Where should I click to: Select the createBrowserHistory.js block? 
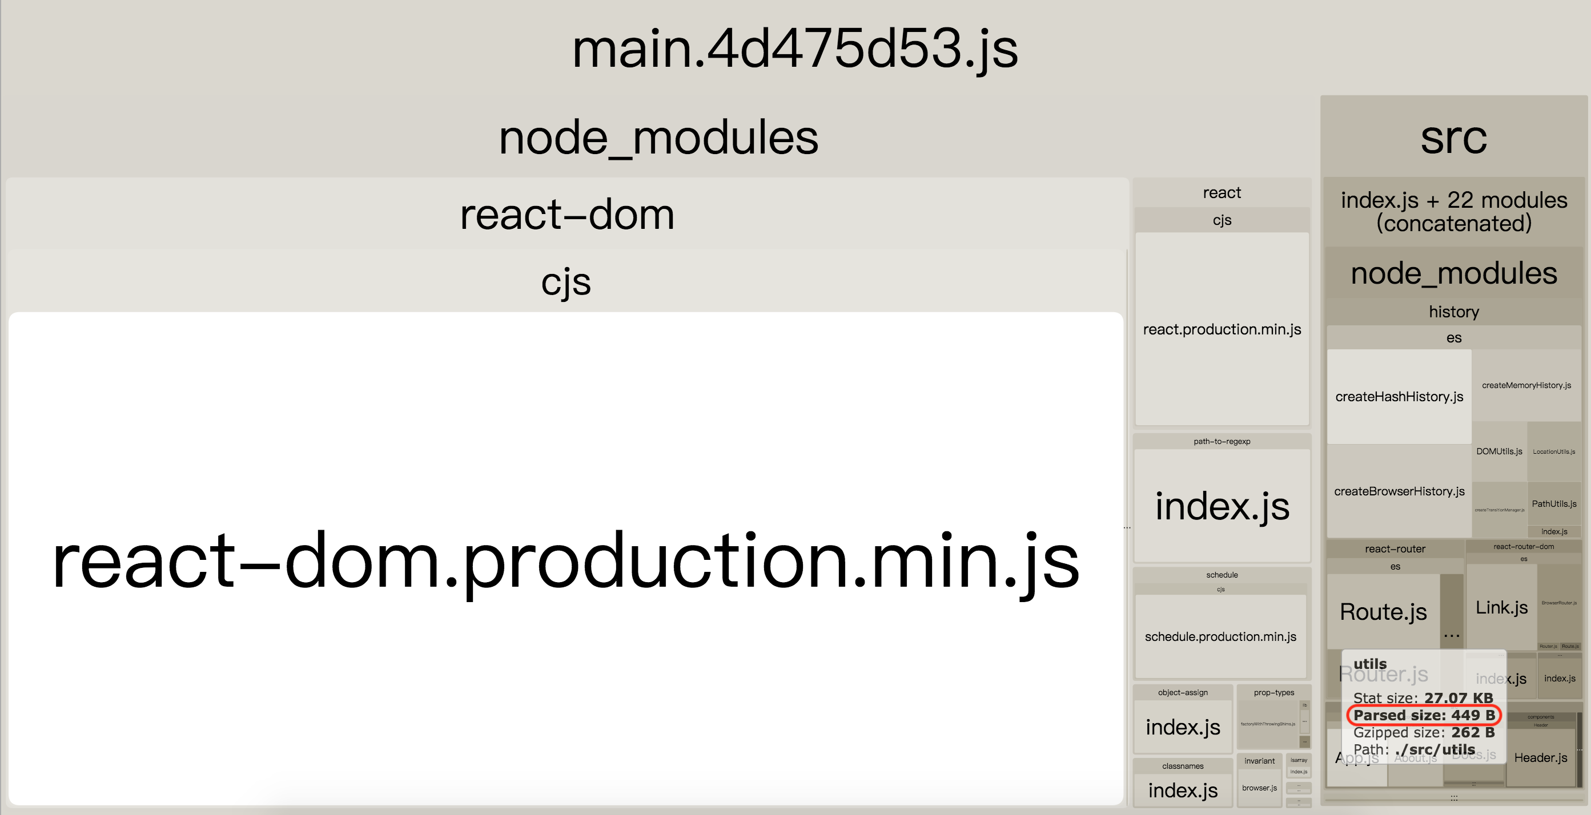coord(1399,491)
